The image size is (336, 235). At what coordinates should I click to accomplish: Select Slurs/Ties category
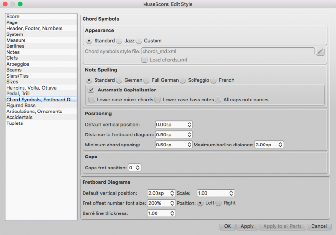pos(41,76)
